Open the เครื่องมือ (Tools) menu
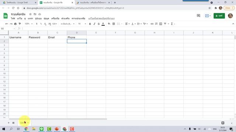236x132 pixels. tap(55, 18)
